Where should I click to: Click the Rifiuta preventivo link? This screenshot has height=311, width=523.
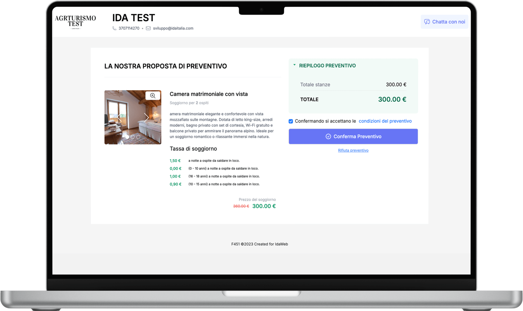click(353, 150)
